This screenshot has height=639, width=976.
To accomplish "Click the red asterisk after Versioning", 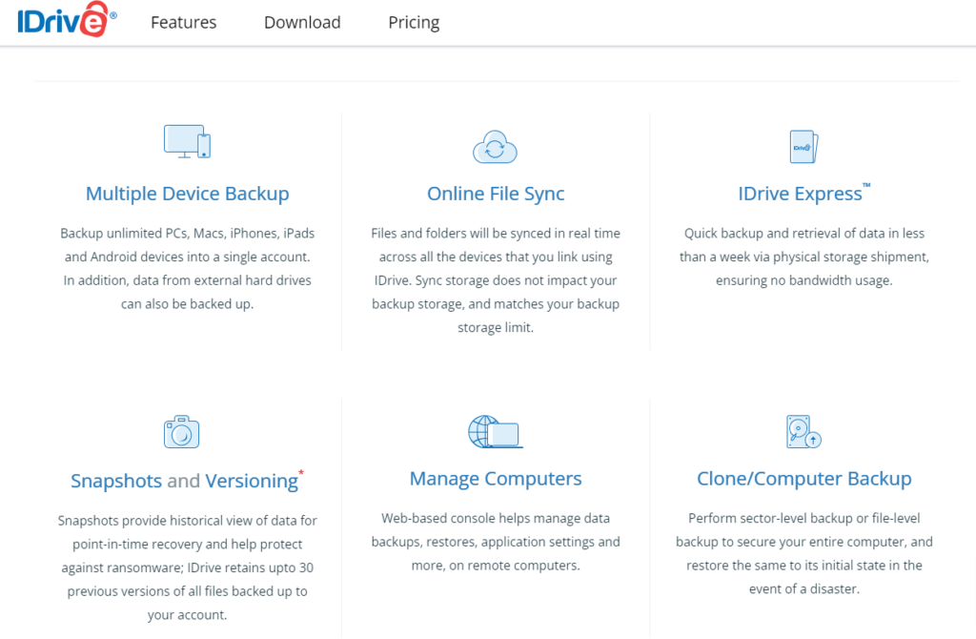I will pos(301,473).
